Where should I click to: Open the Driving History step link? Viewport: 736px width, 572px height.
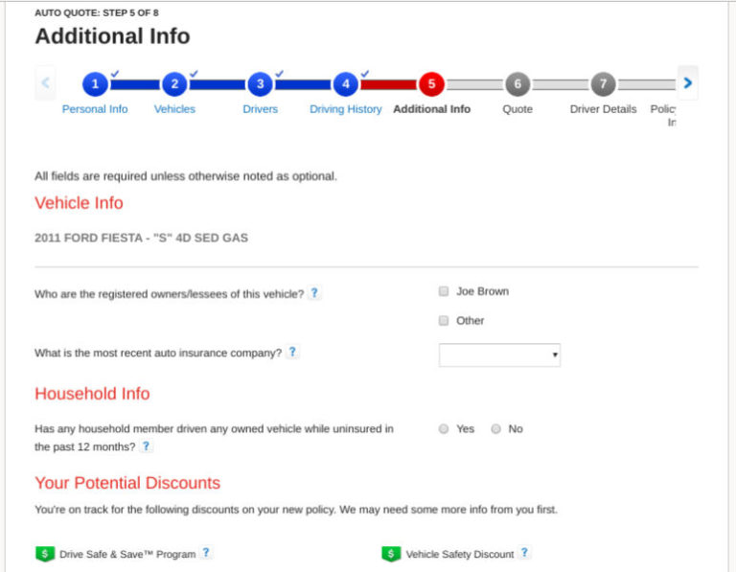pos(345,109)
